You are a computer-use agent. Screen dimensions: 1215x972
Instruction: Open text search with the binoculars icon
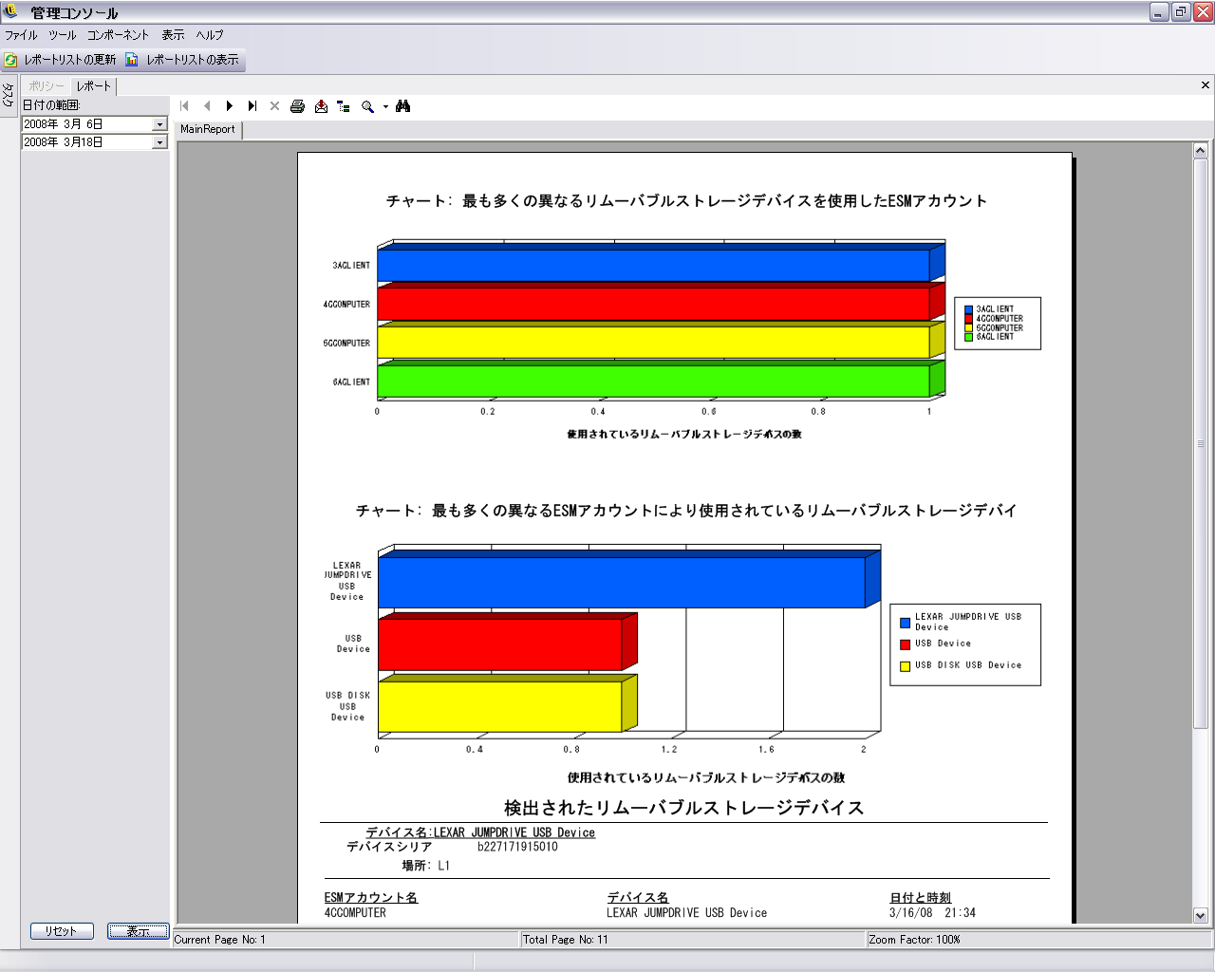[403, 106]
